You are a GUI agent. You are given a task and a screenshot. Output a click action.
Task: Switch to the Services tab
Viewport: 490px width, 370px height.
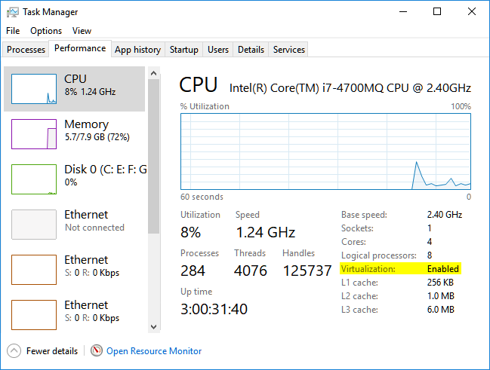(288, 50)
